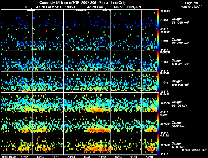Click the 1.045 colorbar value
The width and height of the screenshot is (208, 158).
coord(165,83)
